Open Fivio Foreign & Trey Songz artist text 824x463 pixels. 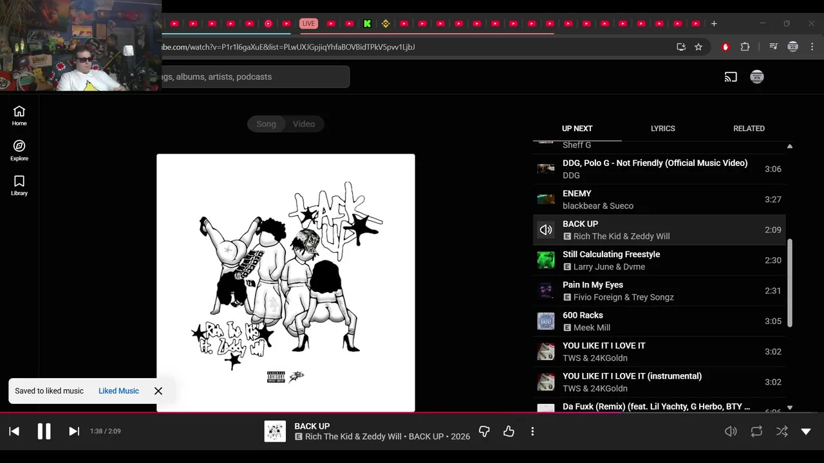[624, 297]
